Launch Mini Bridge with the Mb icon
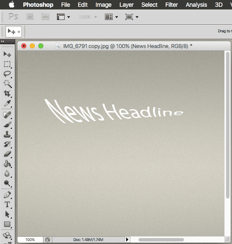The image size is (232, 244). [45, 17]
